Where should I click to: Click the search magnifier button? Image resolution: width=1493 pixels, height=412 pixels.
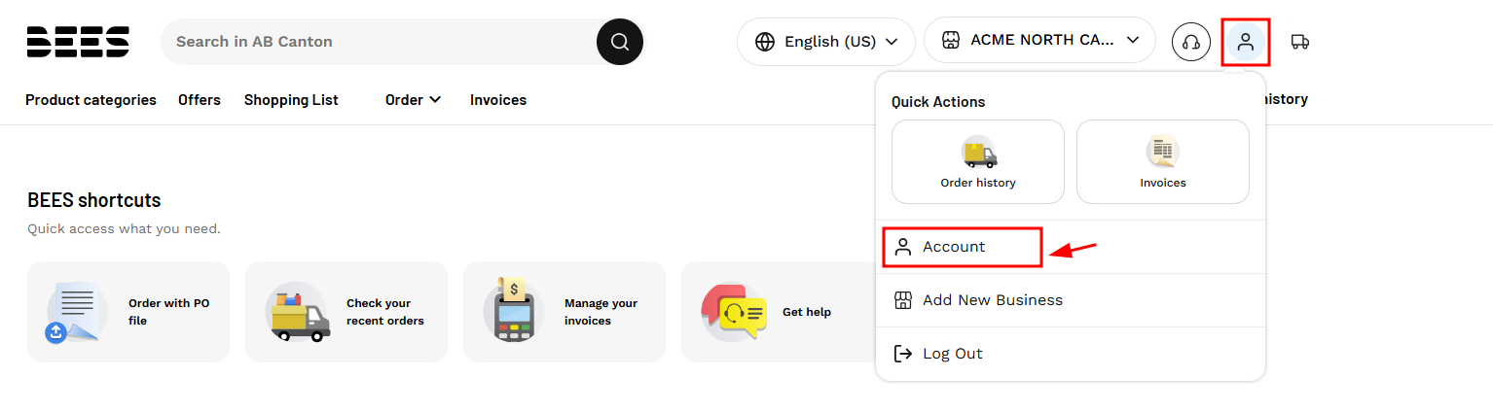coord(620,42)
